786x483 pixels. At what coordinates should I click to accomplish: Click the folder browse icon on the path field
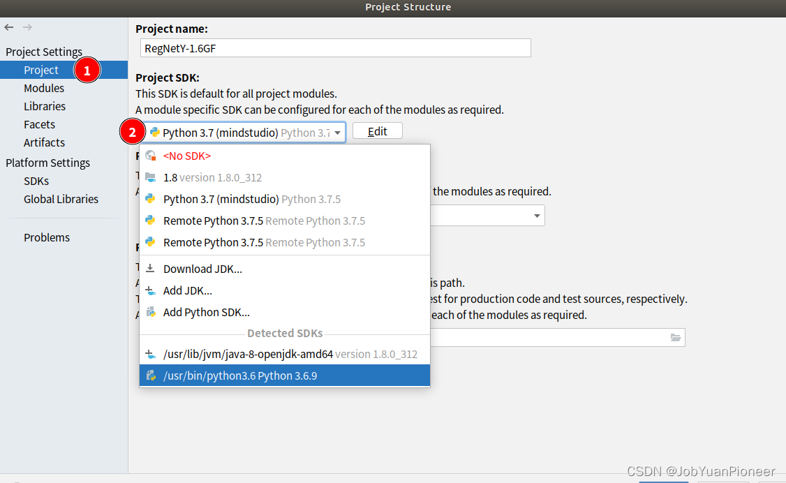675,337
